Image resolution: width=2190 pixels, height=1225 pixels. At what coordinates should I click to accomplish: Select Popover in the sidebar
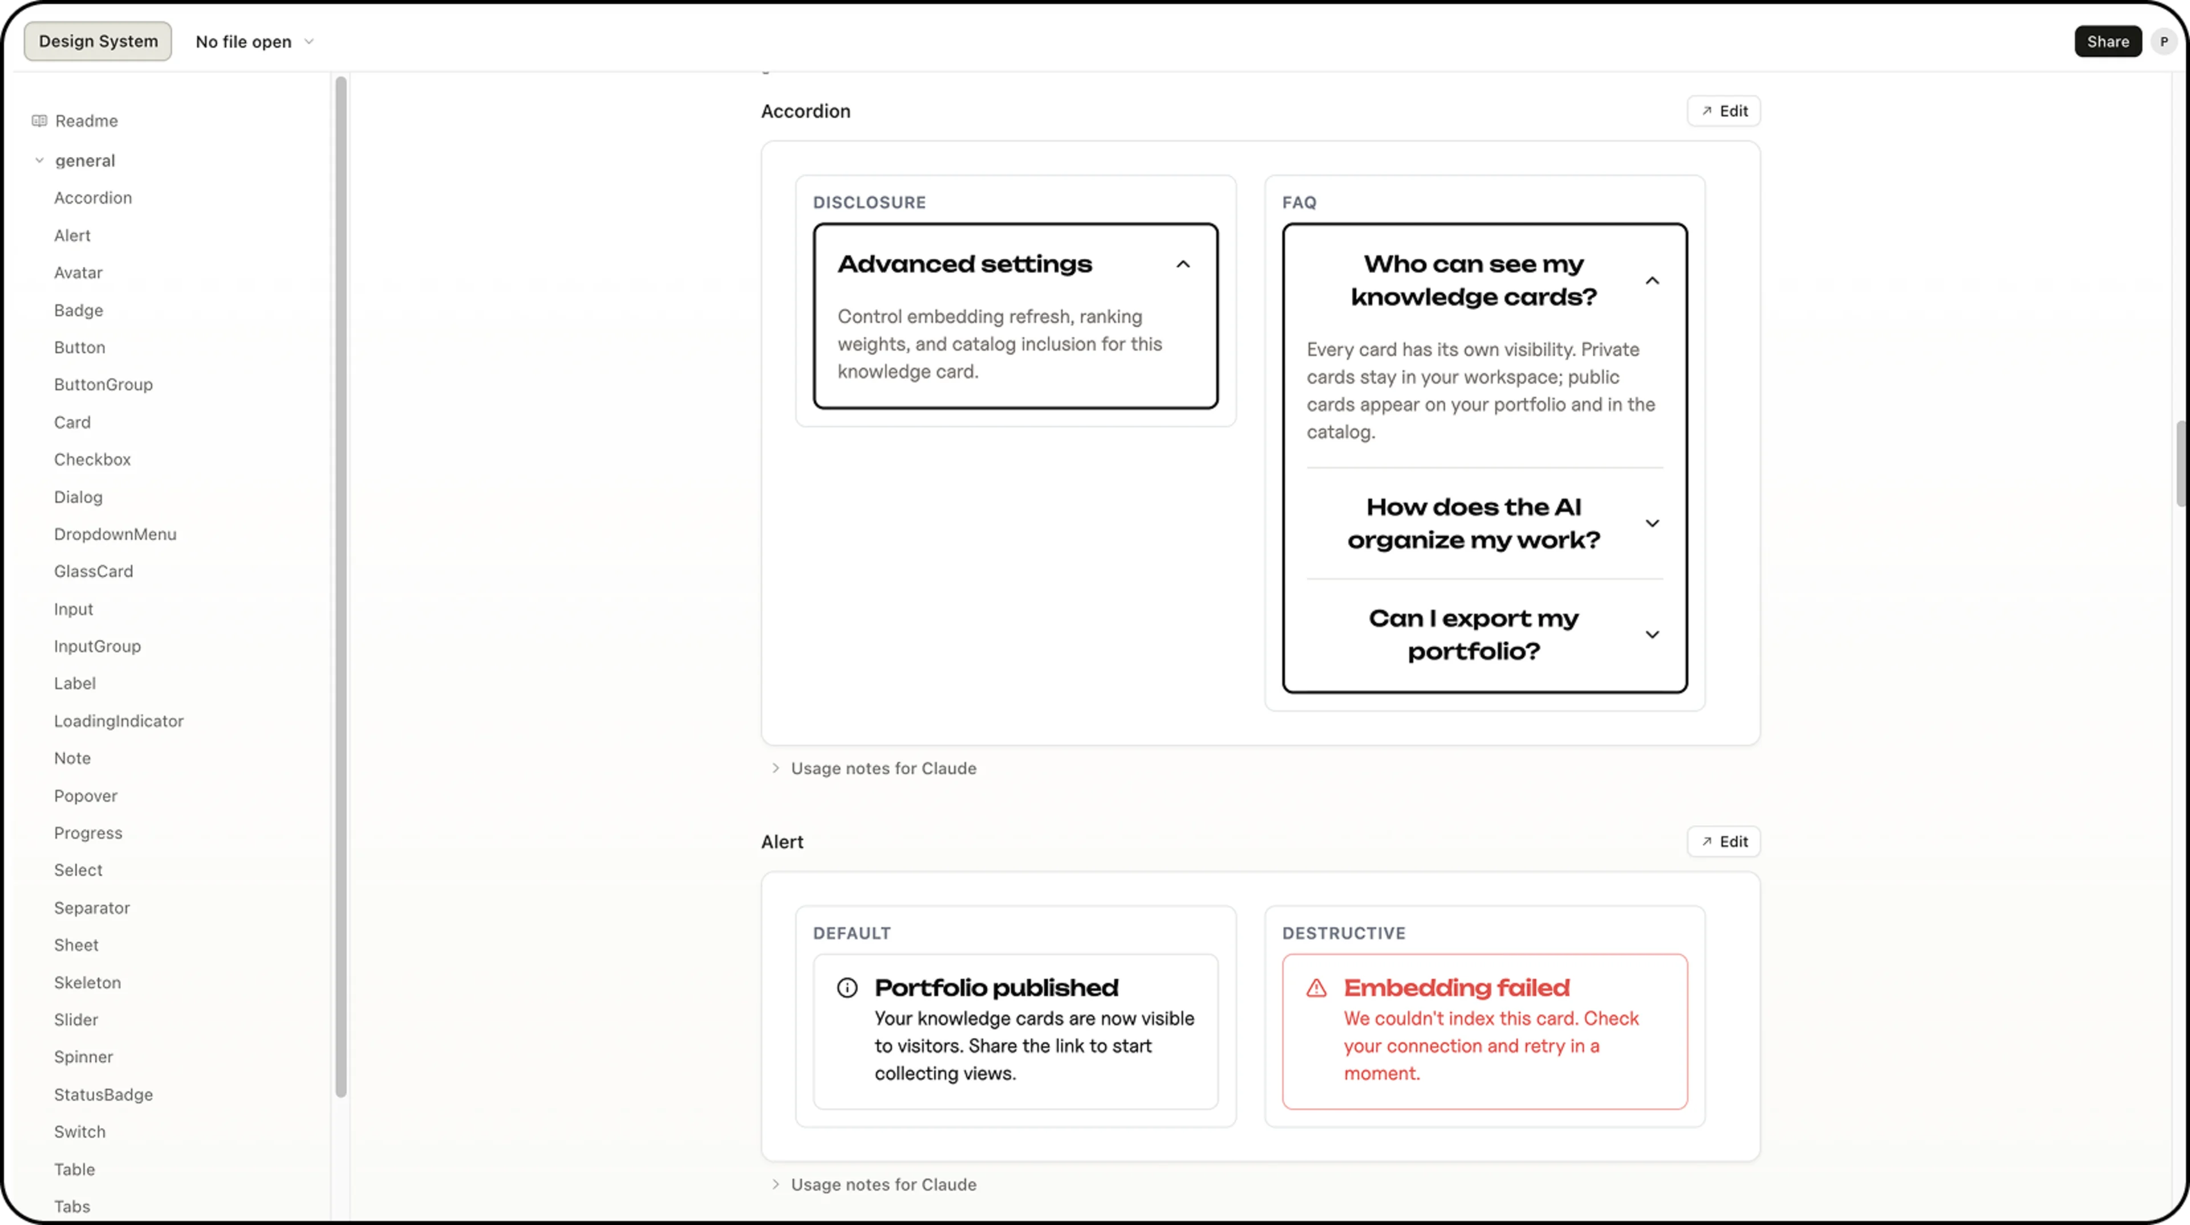click(86, 796)
